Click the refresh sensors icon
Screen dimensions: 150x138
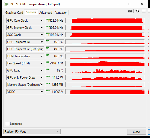pyautogui.click(x=137, y=11)
